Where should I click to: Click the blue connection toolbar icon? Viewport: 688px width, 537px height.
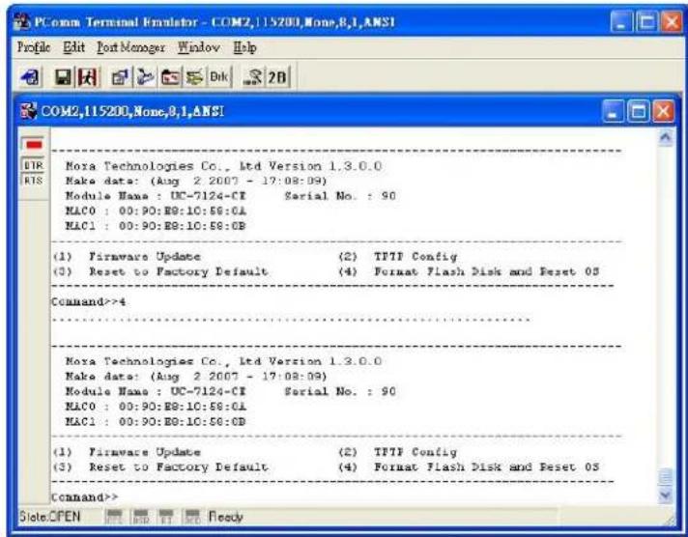point(145,77)
